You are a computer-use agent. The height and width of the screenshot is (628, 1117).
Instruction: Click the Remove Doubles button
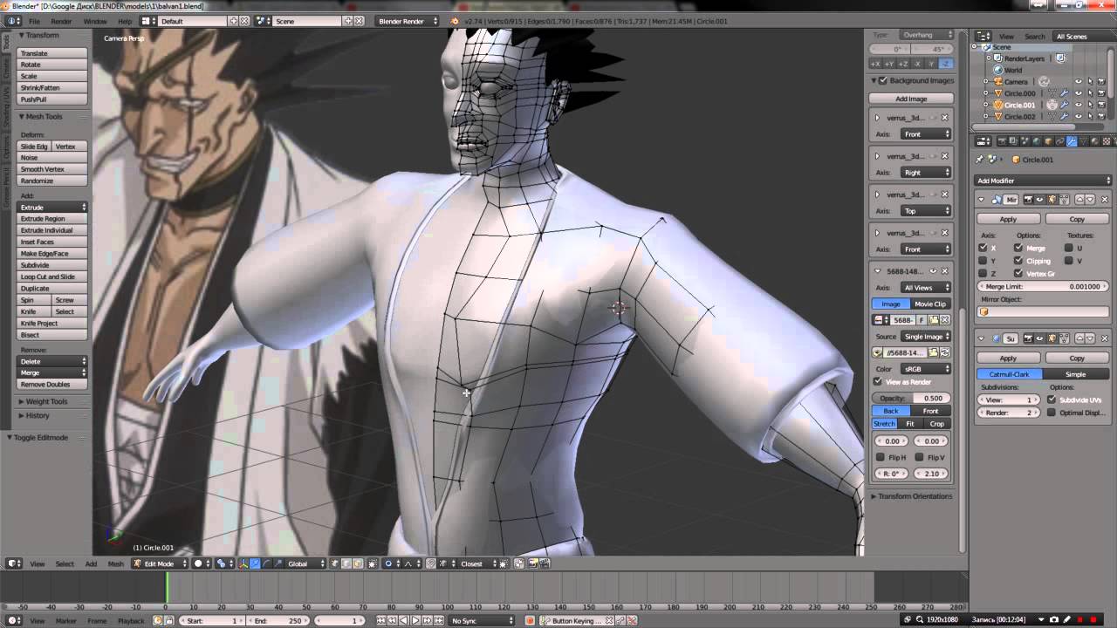[53, 385]
